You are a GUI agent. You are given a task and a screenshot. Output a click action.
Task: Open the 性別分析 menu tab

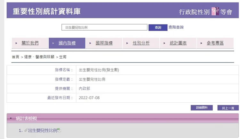pos(141,43)
